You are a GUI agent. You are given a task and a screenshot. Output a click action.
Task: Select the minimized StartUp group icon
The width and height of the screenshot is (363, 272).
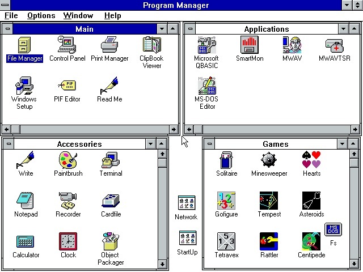[x=188, y=238]
